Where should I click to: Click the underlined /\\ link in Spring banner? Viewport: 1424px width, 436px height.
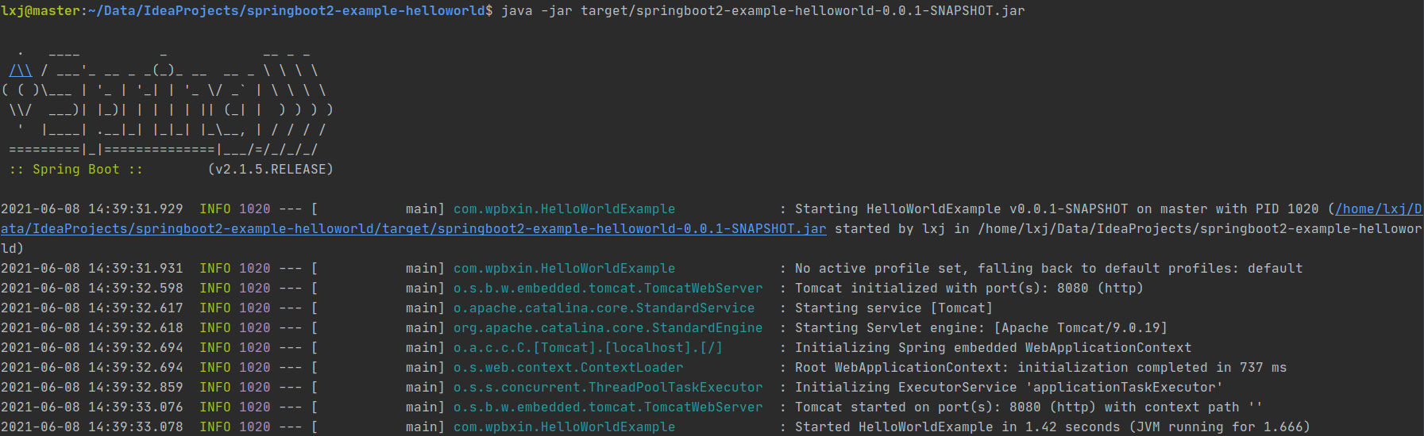pos(21,71)
